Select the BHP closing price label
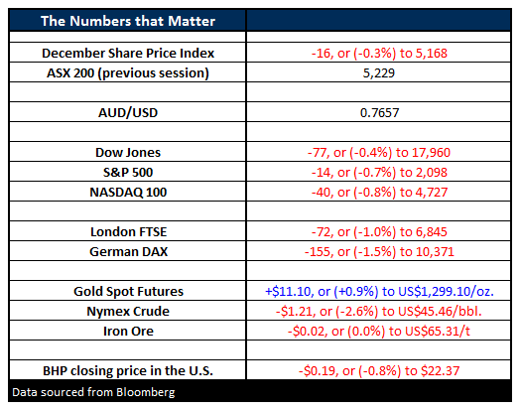This screenshot has height=410, width=521. [128, 370]
